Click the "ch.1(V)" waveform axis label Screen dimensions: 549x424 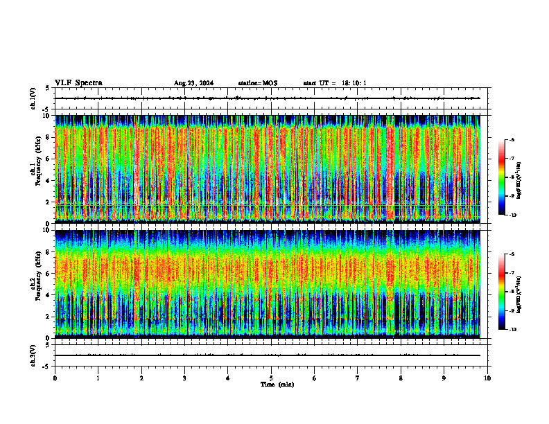pos(33,98)
